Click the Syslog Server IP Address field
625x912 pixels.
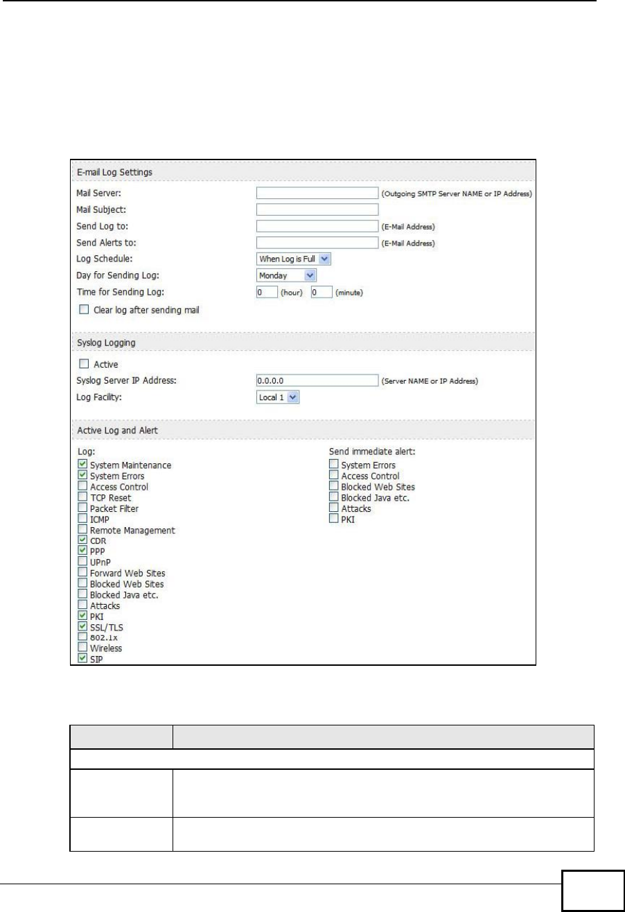coord(317,380)
